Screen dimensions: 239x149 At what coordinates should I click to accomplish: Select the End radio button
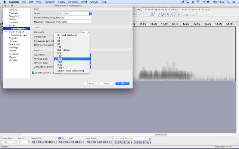click(x=60, y=138)
